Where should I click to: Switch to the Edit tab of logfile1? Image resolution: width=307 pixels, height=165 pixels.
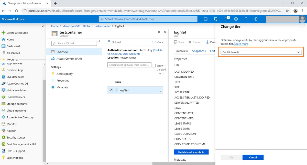click(x=212, y=51)
